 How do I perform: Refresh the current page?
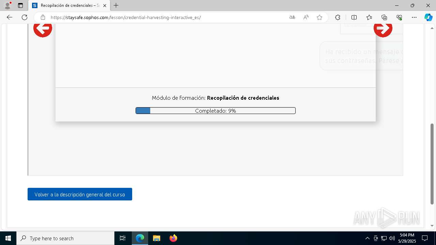[x=25, y=17]
